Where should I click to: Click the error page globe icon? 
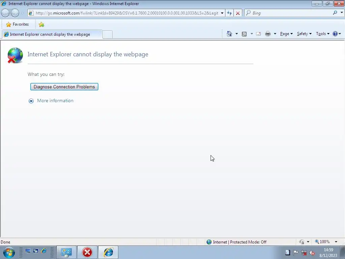click(x=15, y=55)
